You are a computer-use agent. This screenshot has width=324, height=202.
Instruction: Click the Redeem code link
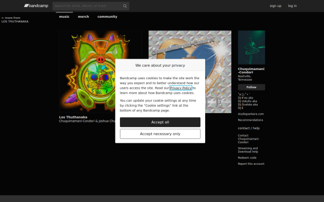pos(247,158)
